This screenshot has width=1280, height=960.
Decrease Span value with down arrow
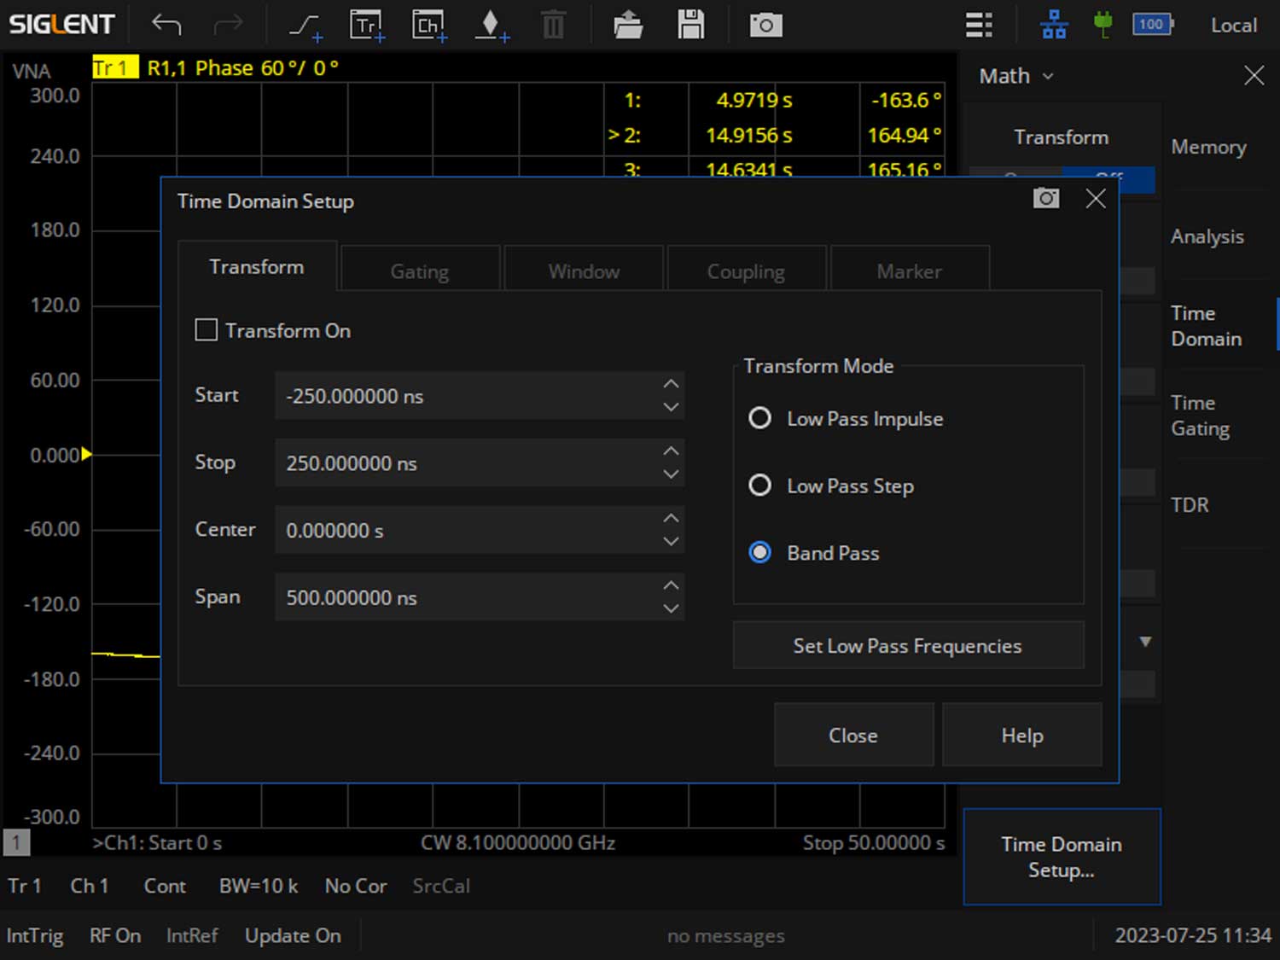[x=671, y=608]
